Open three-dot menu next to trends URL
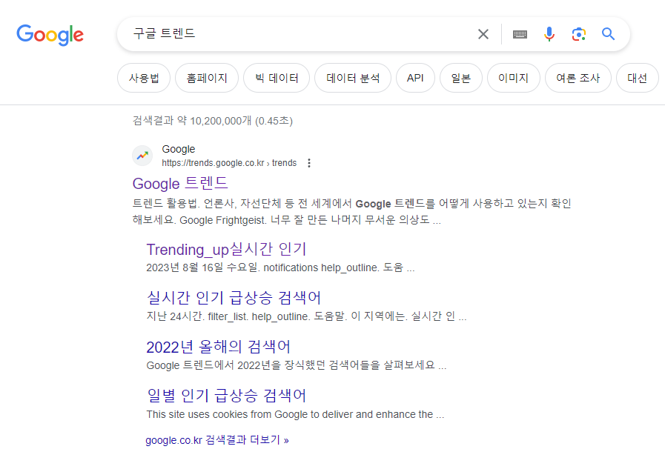Screen dimensions: 665x452 point(309,163)
